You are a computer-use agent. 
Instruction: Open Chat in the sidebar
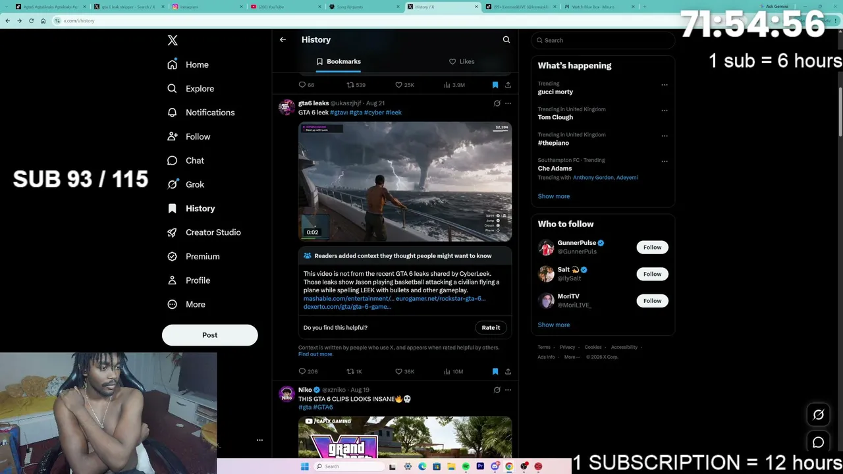pos(186,161)
